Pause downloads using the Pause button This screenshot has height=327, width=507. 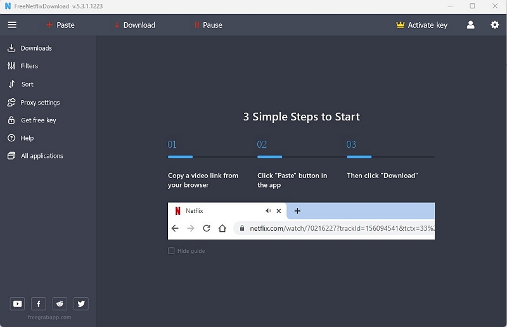tap(208, 25)
